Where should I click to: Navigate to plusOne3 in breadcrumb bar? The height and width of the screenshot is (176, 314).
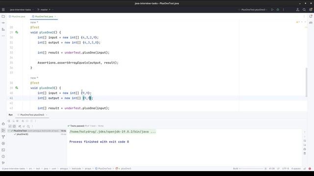(123, 169)
